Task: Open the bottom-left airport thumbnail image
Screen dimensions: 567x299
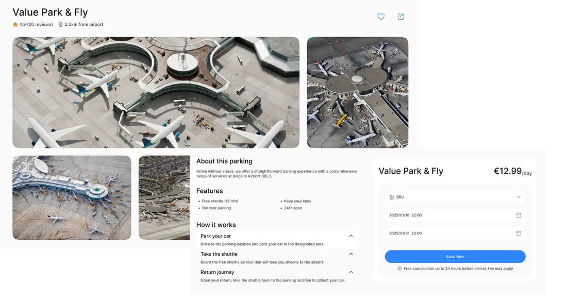Action: point(72,197)
